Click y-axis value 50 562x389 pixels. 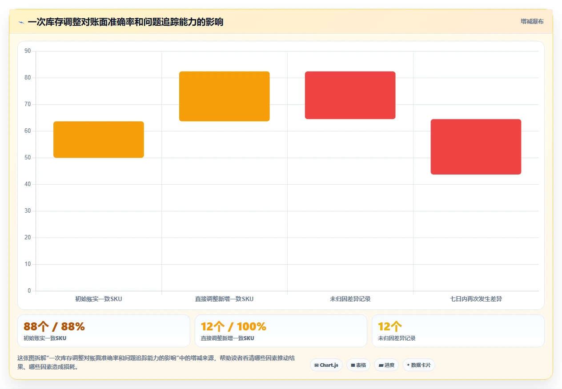(28, 158)
